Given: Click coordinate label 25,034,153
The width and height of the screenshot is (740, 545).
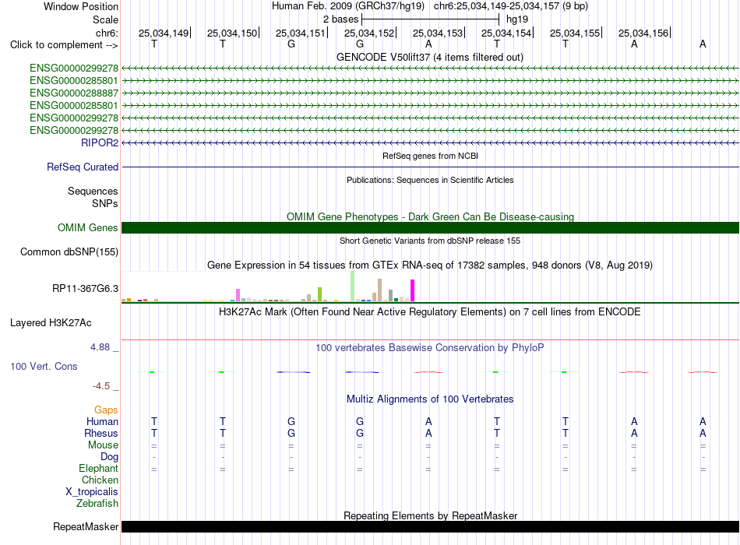Looking at the screenshot, I should pos(438,33).
